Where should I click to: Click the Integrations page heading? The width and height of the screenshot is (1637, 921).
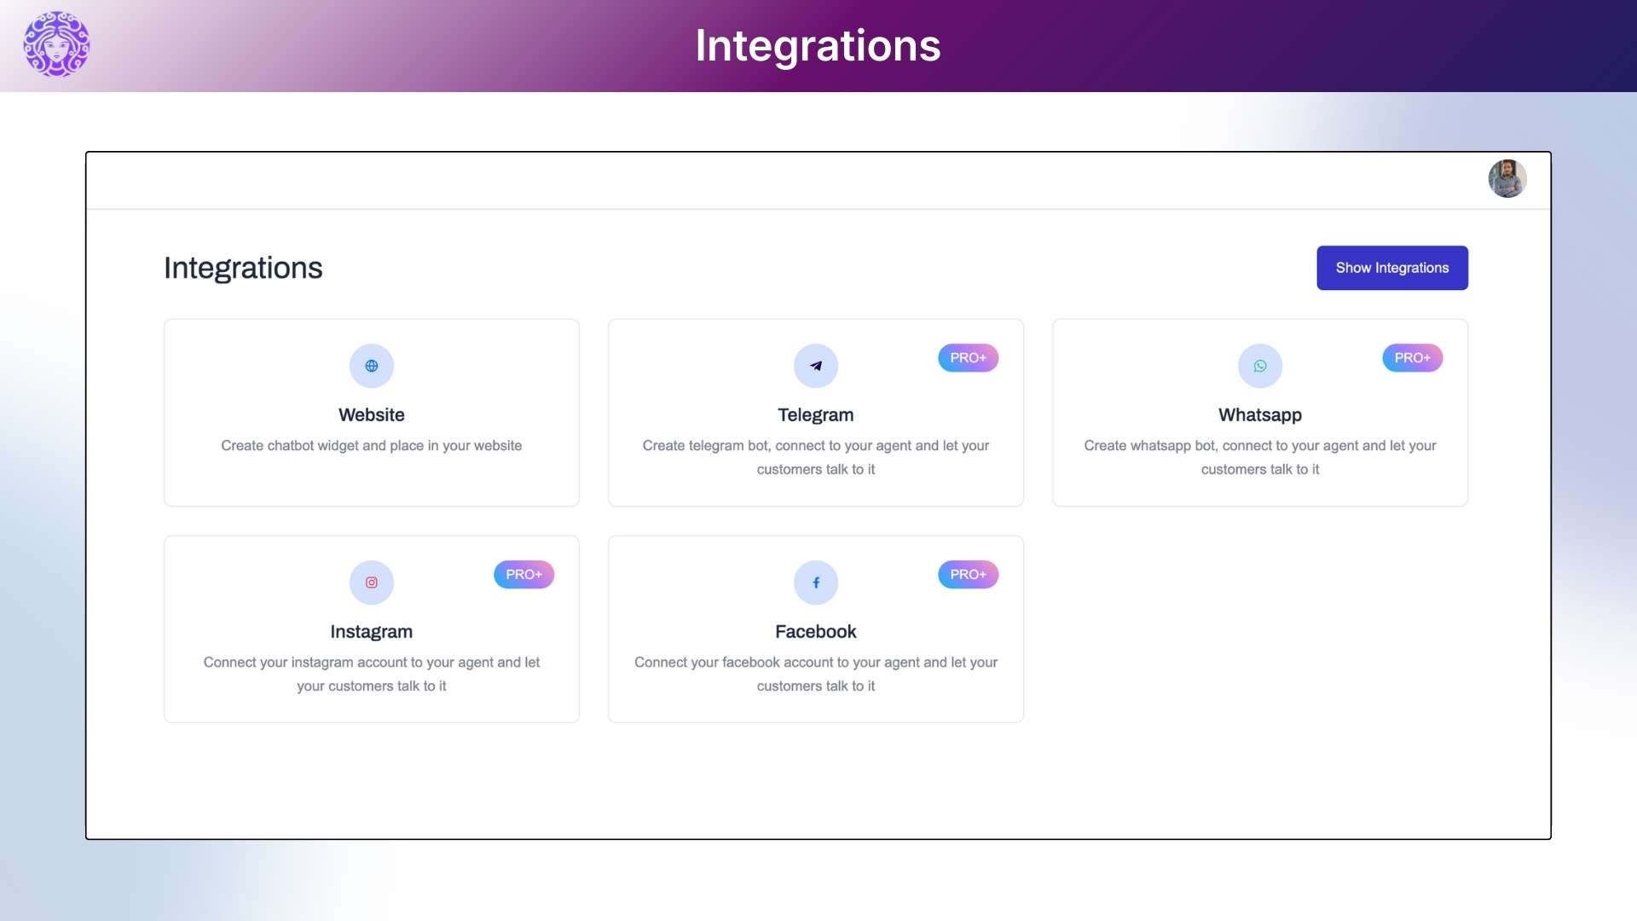(243, 267)
